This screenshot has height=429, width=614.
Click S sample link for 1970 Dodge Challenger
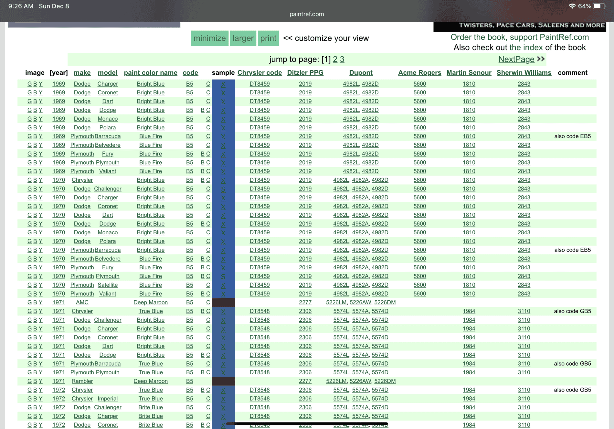[223, 189]
